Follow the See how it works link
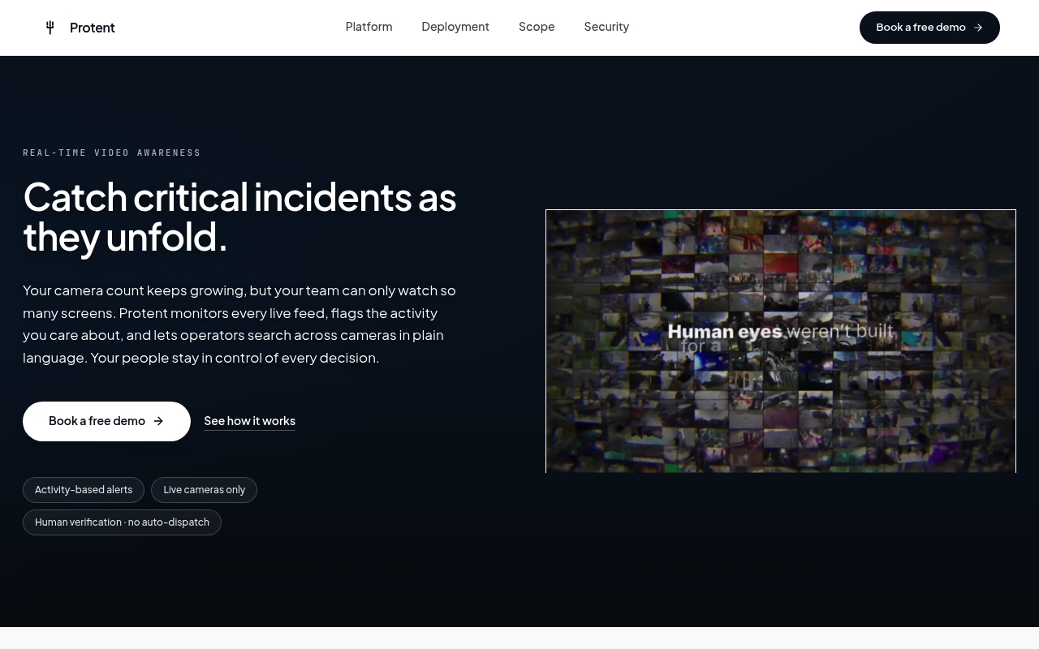Screen dimensions: 1039x649 (249, 421)
